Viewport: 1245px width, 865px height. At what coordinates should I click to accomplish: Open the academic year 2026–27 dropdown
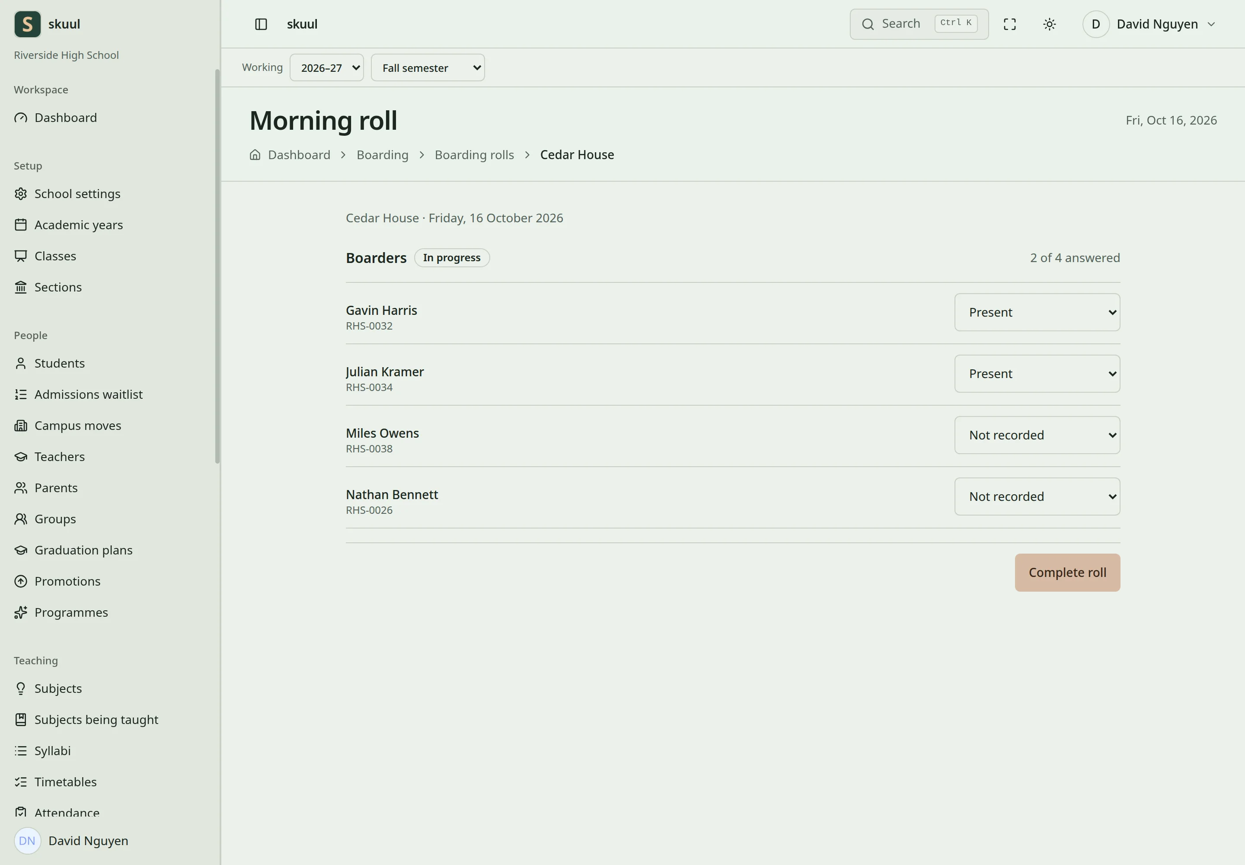click(x=327, y=68)
